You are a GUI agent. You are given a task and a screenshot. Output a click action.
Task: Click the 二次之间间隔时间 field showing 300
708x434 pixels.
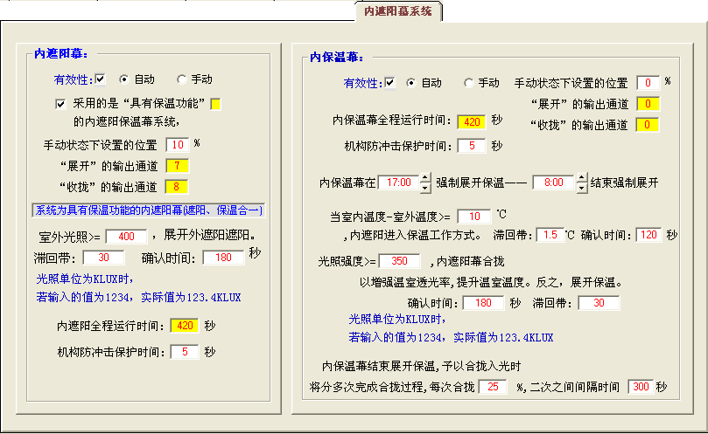(x=640, y=387)
